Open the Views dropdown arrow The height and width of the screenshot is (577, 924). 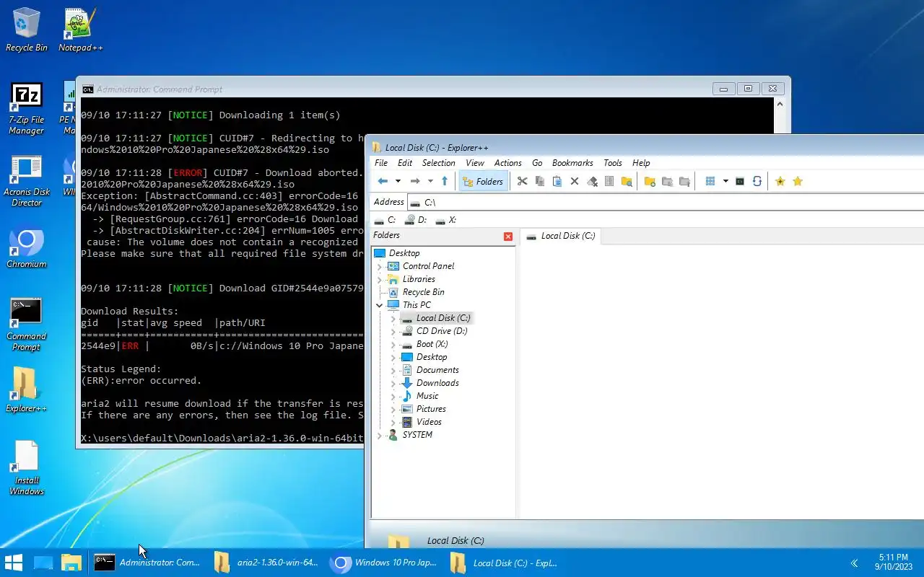[725, 181]
